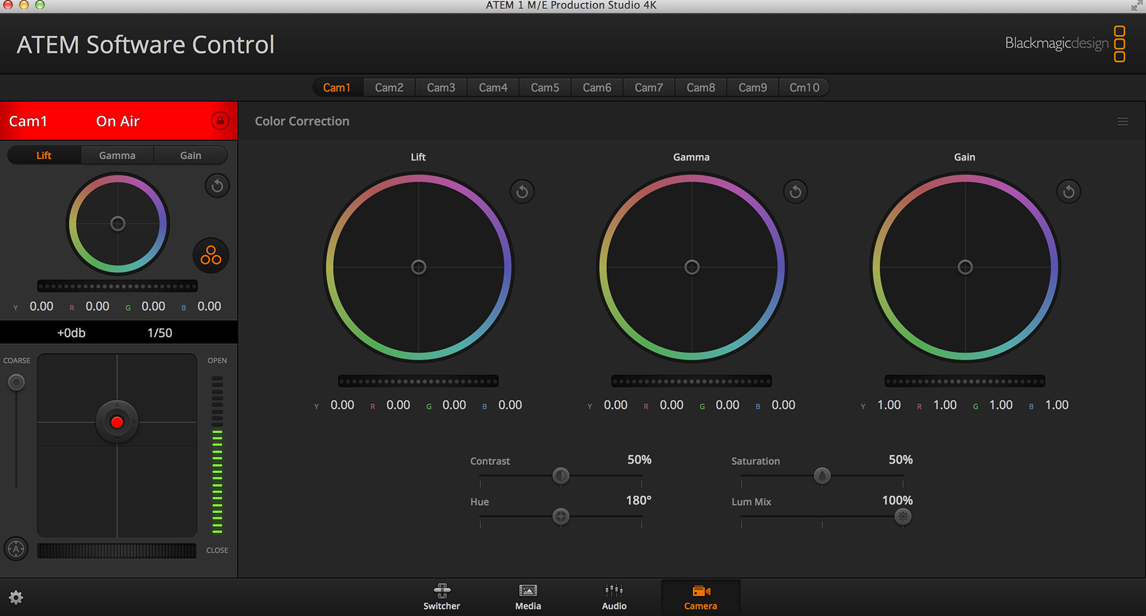The image size is (1146, 616).
Task: Reset the Gain color wheel
Action: (1068, 191)
